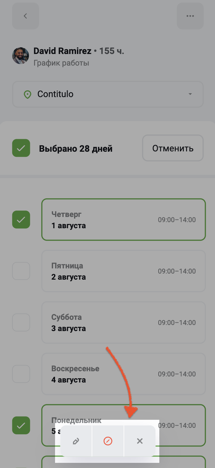Image resolution: width=215 pixels, height=468 pixels.
Task: Open the Contitulo location dropdown
Action: click(108, 94)
